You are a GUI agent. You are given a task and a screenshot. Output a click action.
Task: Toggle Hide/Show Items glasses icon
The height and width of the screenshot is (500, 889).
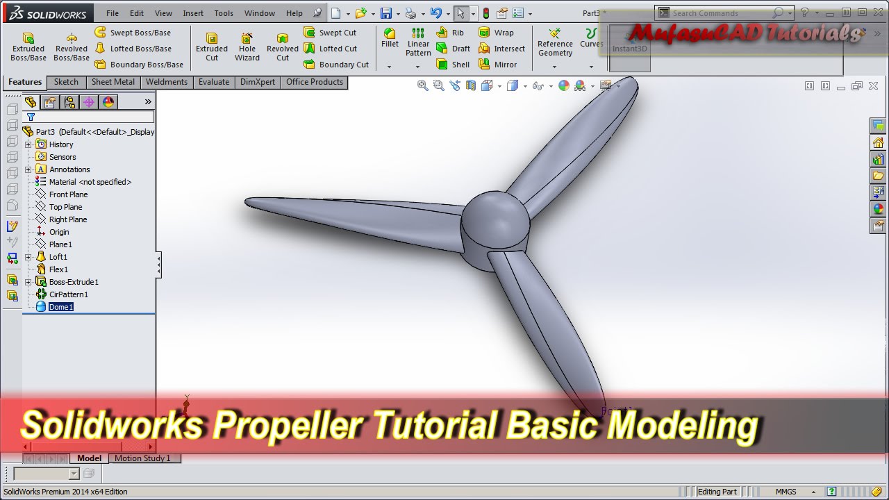pos(538,85)
